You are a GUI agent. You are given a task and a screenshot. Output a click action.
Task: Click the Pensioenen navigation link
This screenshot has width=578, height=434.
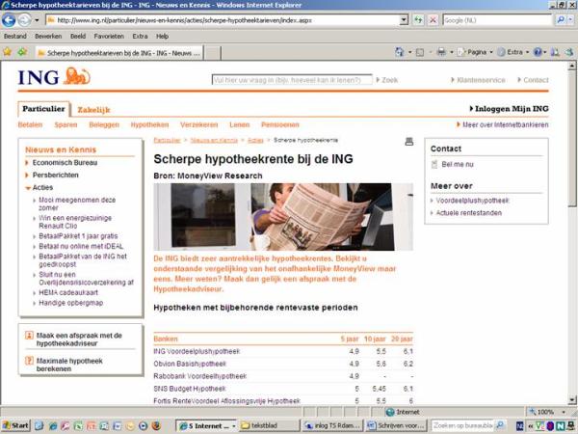280,124
